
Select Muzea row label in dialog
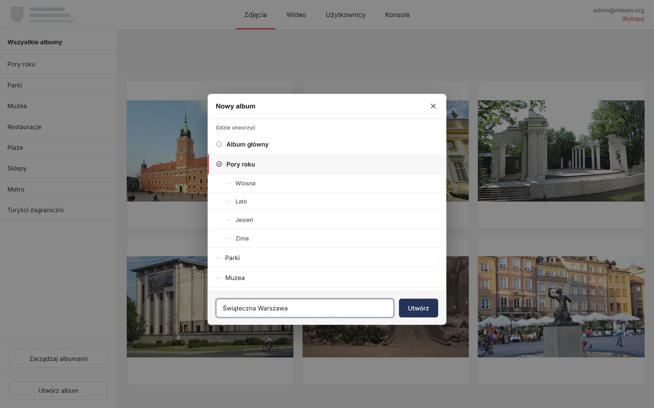(x=235, y=278)
